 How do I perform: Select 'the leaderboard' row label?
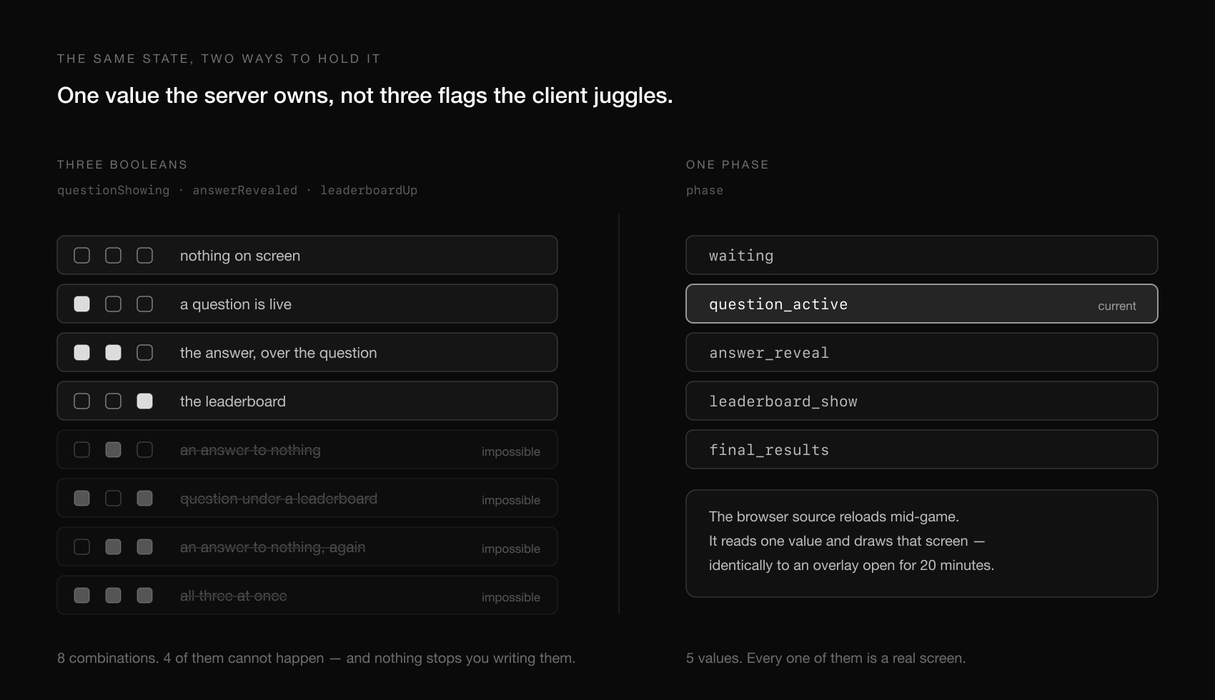pyautogui.click(x=233, y=401)
